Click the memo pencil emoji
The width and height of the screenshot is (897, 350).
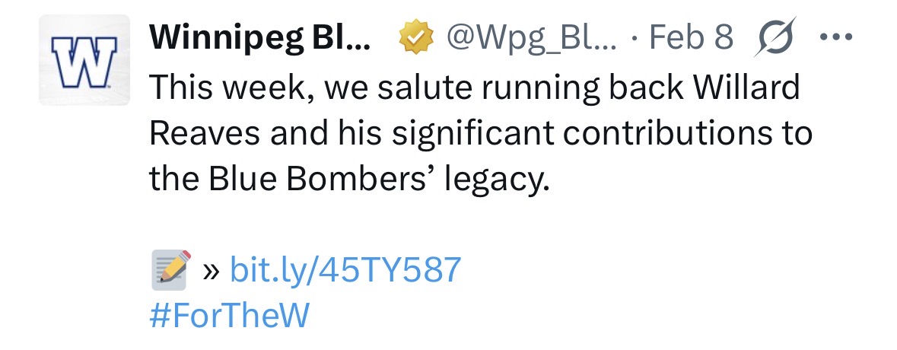tap(170, 270)
